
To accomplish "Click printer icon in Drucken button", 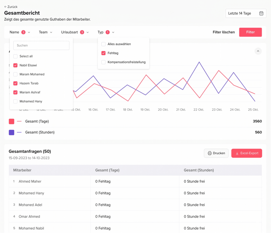I will click(x=210, y=153).
